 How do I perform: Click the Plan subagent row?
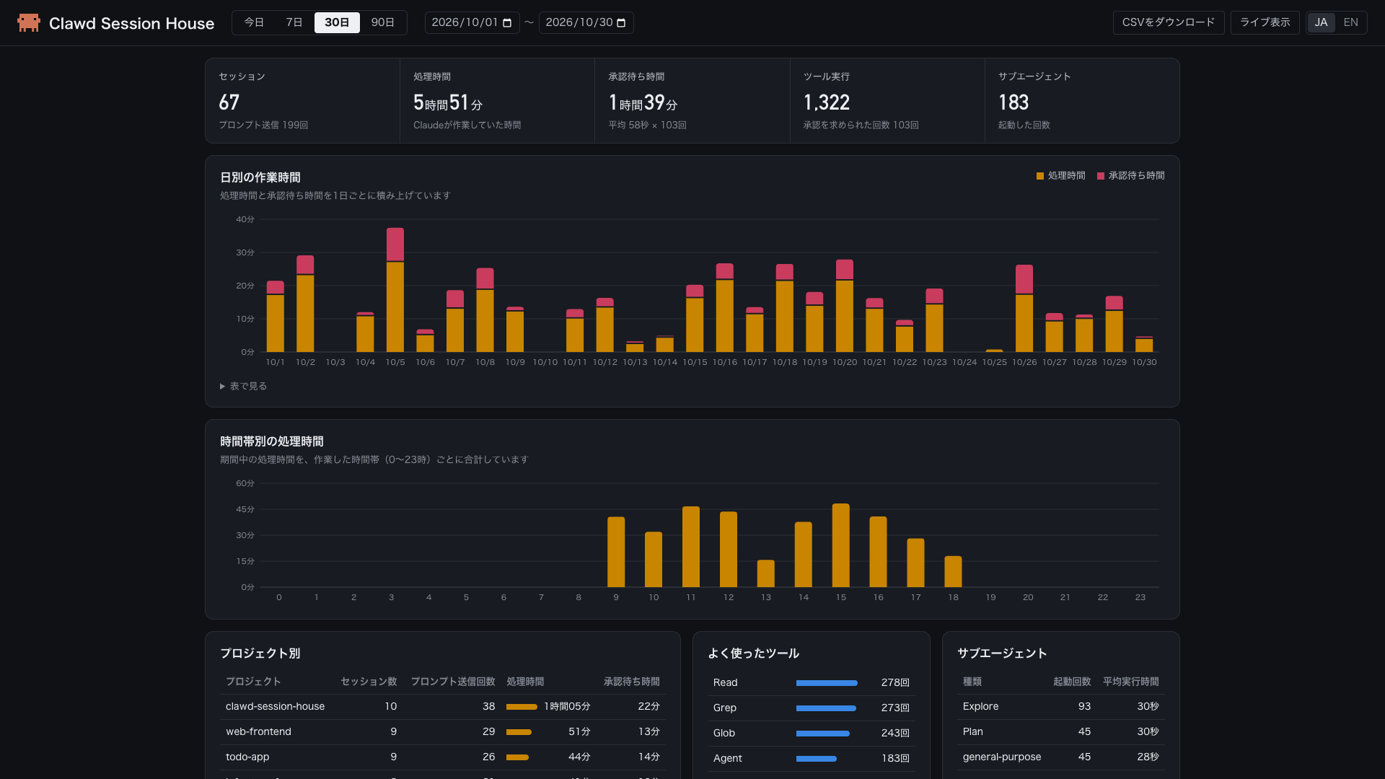tap(1061, 732)
